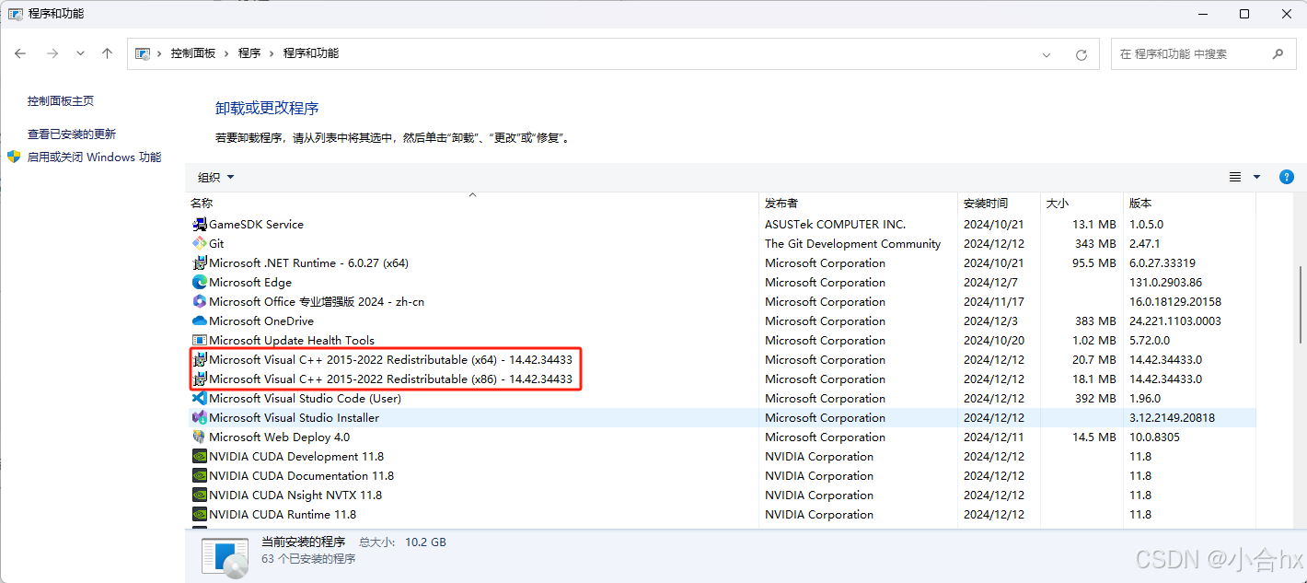Click the Microsoft OneDrive cloud icon
Viewport: 1307px width, 583px height.
pos(200,321)
